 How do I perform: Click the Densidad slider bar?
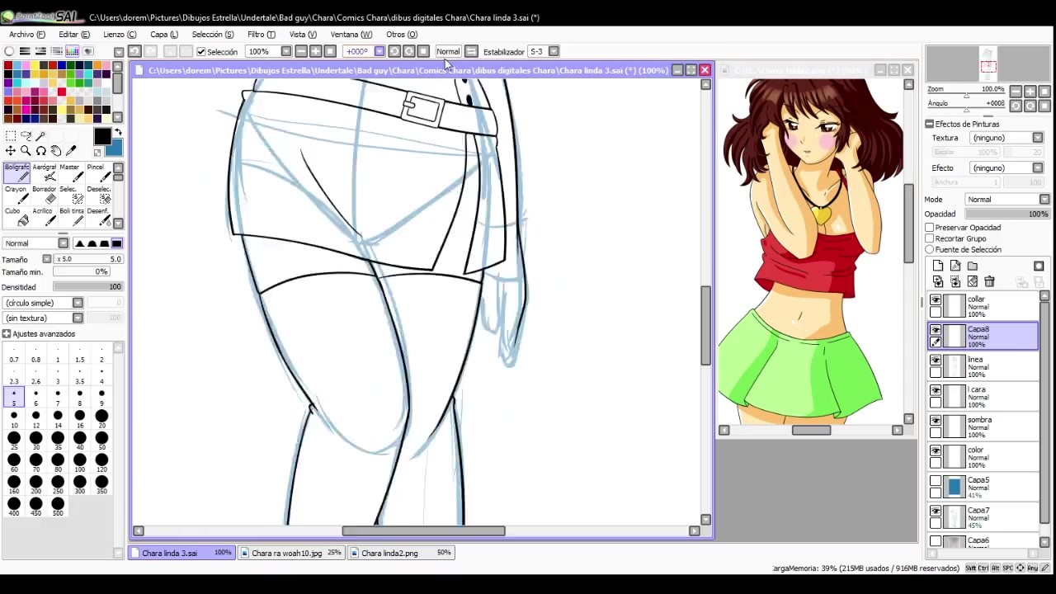pos(87,287)
